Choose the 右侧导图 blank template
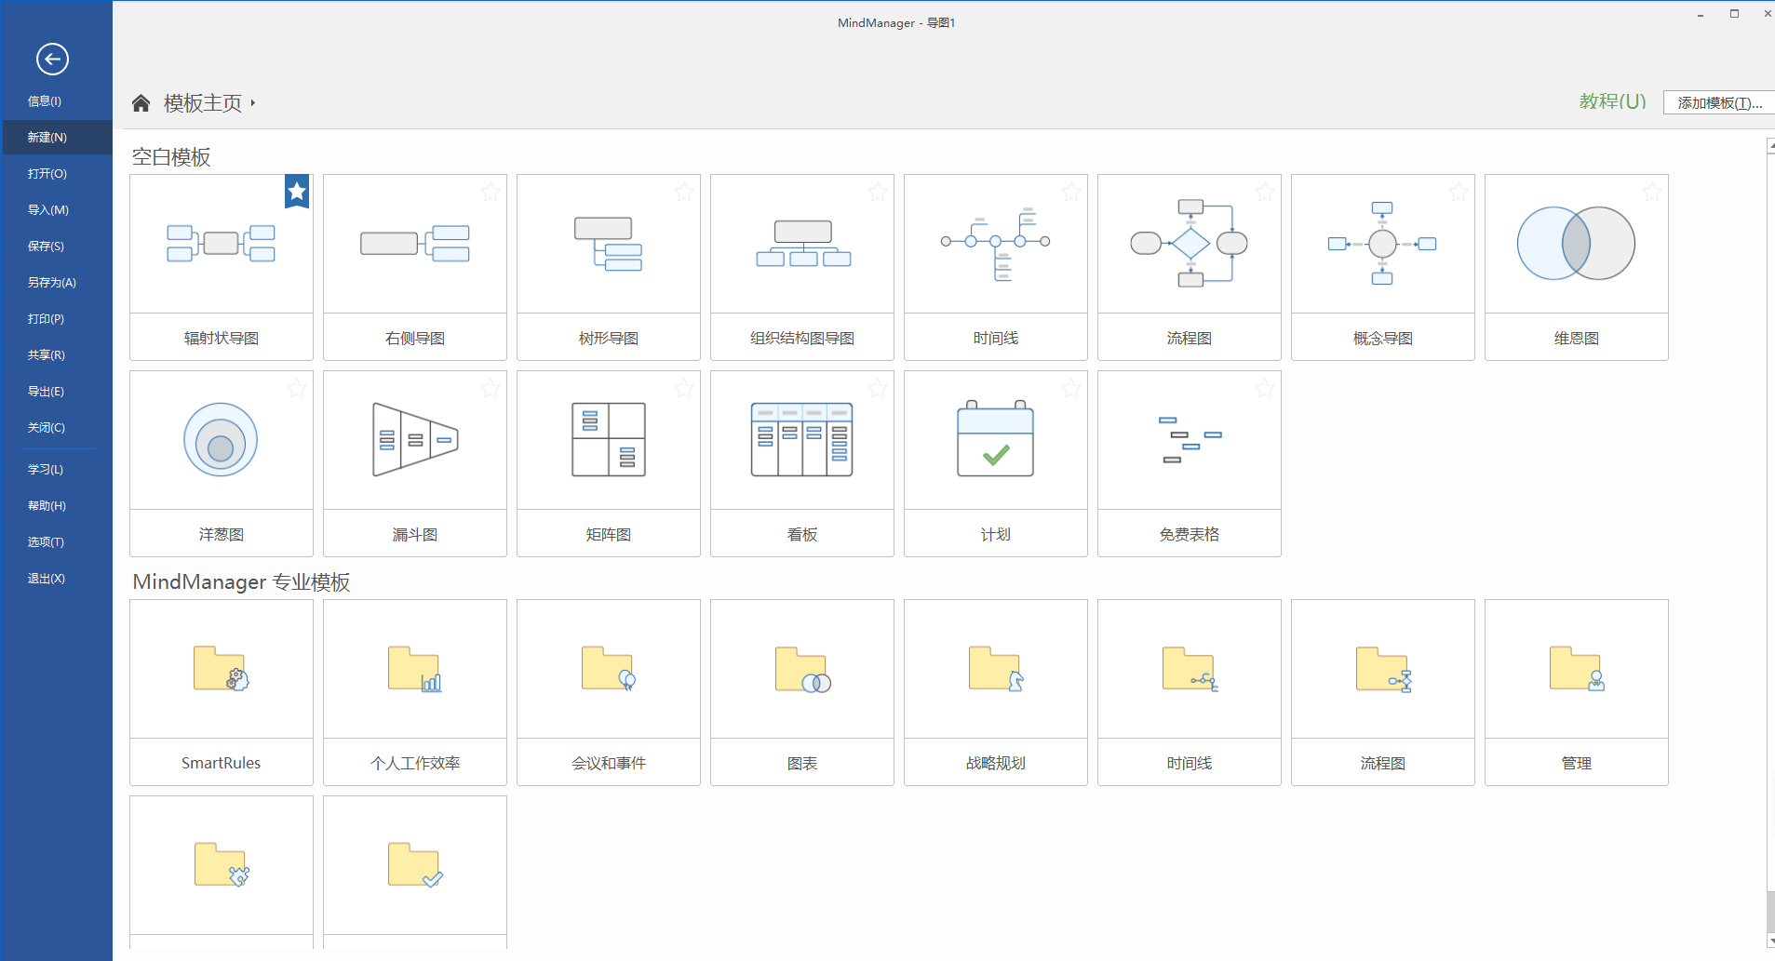 click(x=415, y=267)
